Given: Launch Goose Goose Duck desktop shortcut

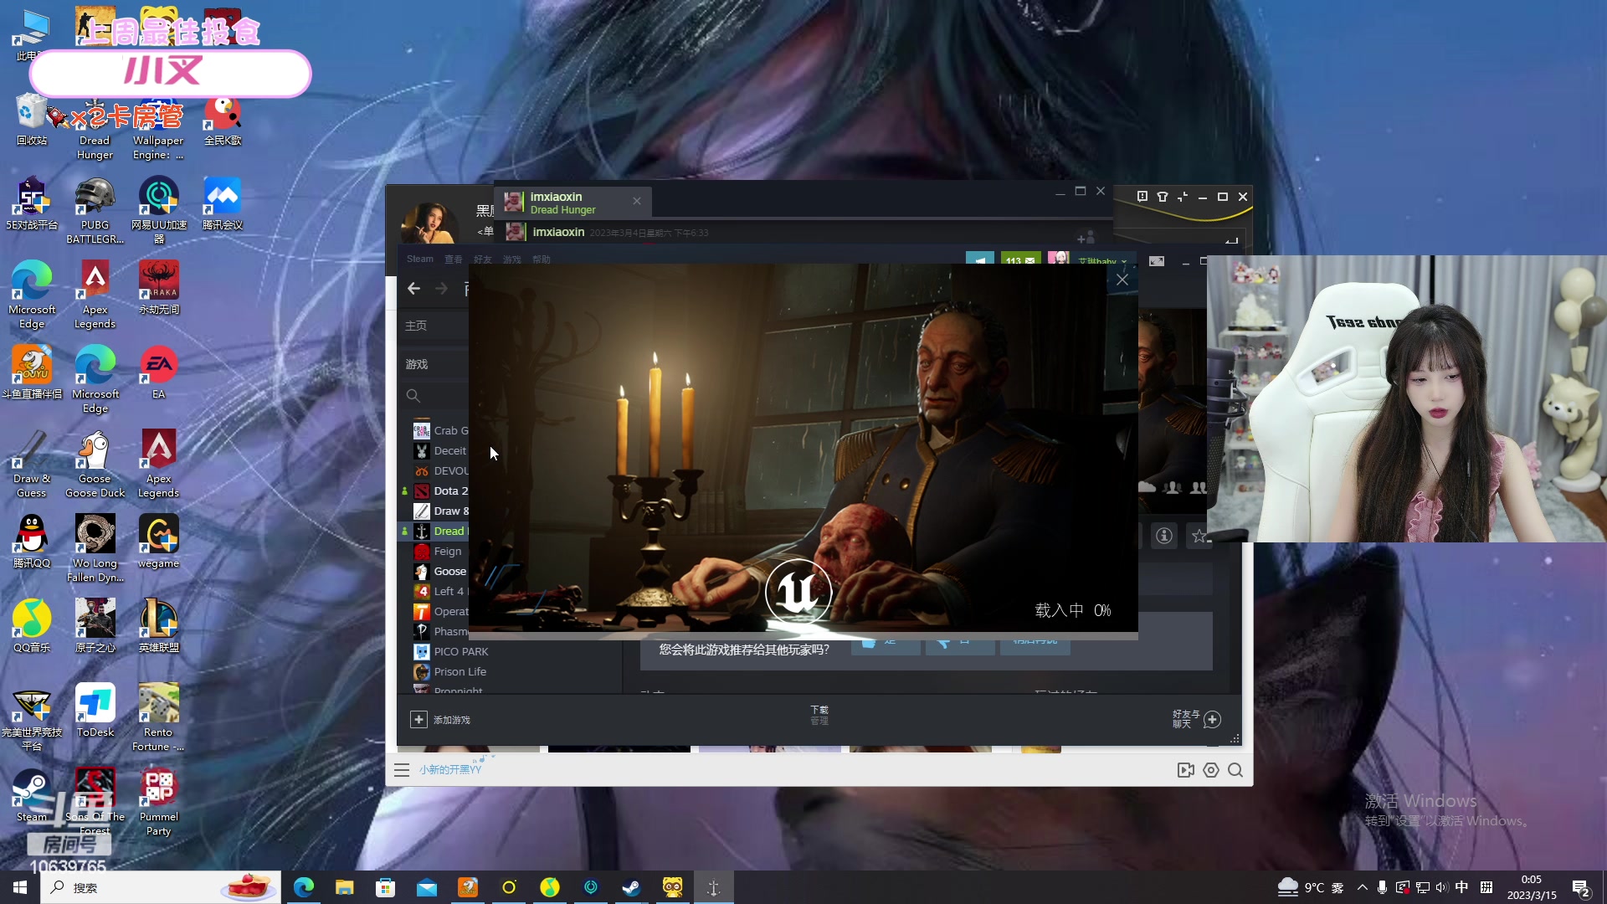Looking at the screenshot, I should 95,465.
